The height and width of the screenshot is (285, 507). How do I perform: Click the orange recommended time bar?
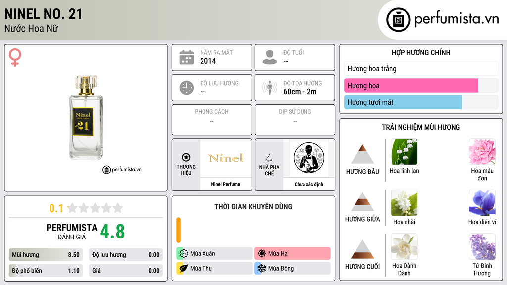tap(178, 230)
